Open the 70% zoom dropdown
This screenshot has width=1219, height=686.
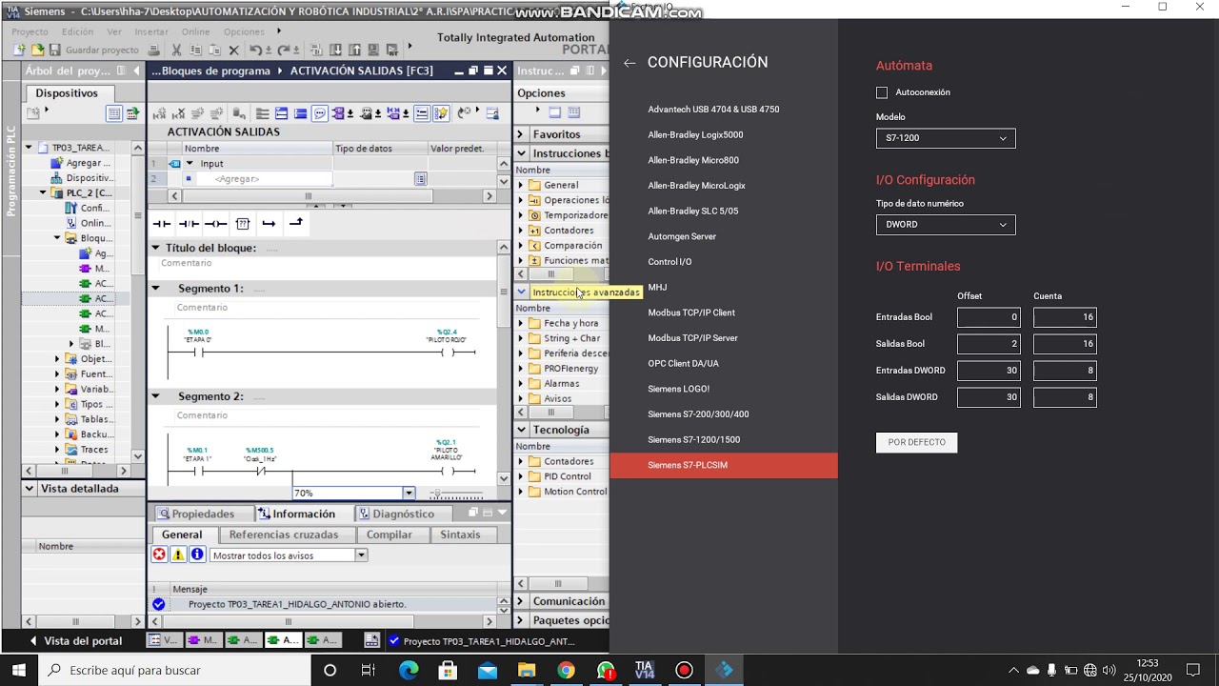[409, 493]
